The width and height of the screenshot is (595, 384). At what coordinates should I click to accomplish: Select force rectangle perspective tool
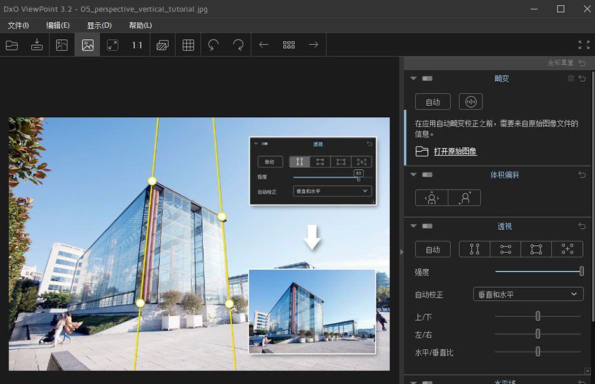536,249
